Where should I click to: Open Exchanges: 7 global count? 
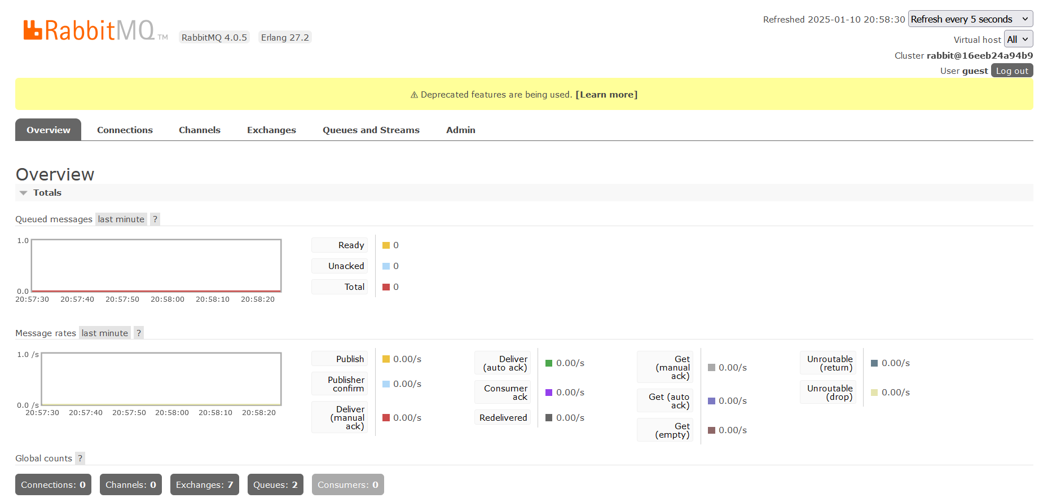click(x=205, y=485)
